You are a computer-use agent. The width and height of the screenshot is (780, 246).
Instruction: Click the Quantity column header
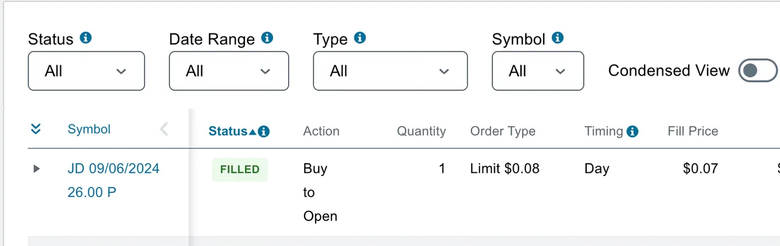pyautogui.click(x=421, y=131)
